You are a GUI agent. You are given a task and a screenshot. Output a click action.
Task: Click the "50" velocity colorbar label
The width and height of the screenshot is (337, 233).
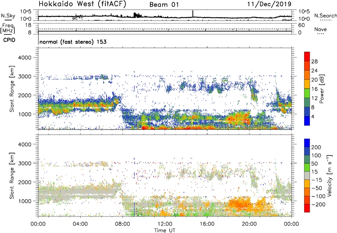click(x=314, y=164)
